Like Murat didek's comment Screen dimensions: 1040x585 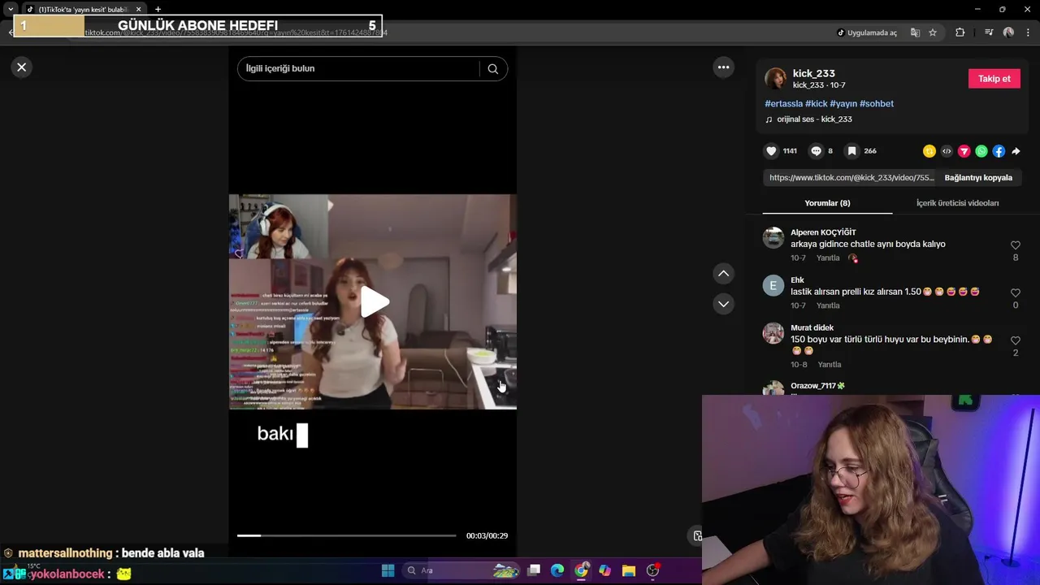[1015, 341]
